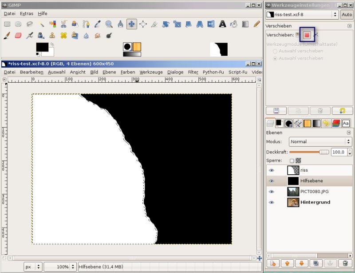Open the Modus dropdown set to Normal
Viewport: 355px width, 273px height.
point(320,142)
